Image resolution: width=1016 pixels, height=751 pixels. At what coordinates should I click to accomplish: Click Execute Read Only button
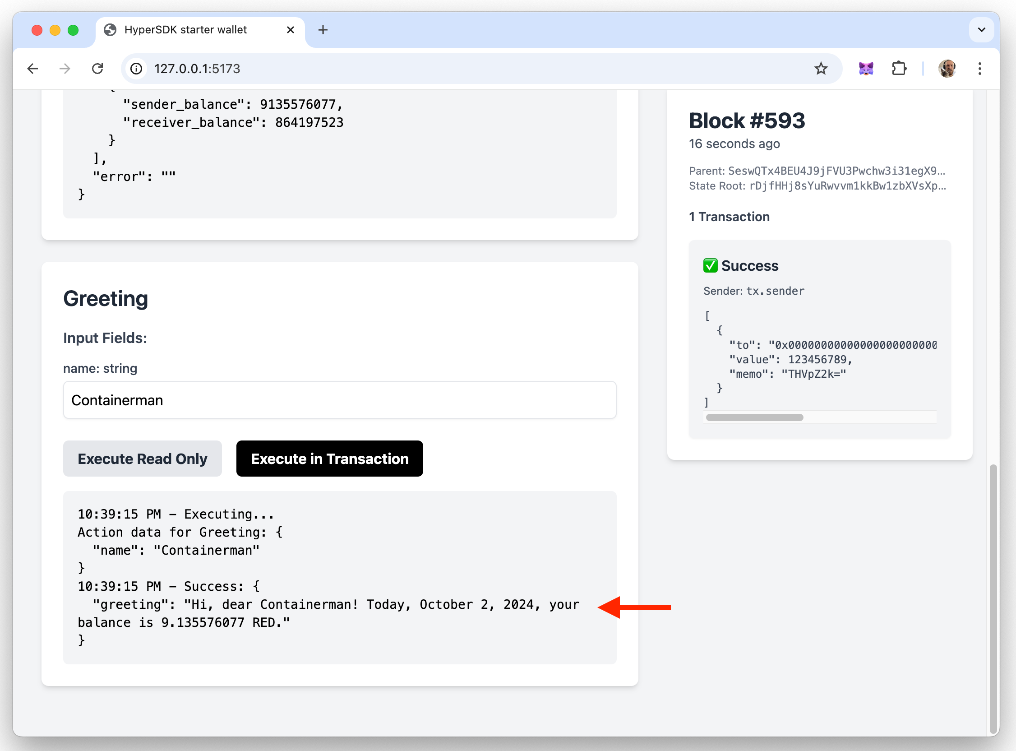click(x=142, y=459)
